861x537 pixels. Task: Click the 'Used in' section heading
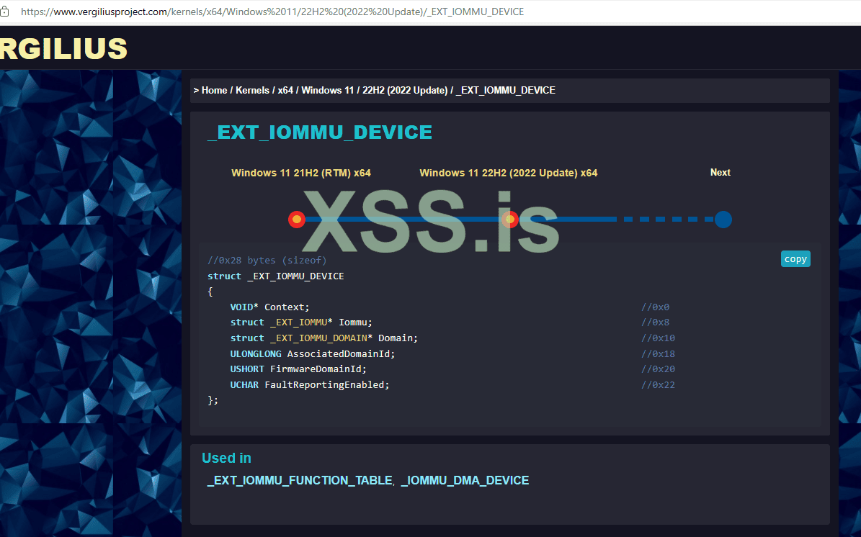226,458
